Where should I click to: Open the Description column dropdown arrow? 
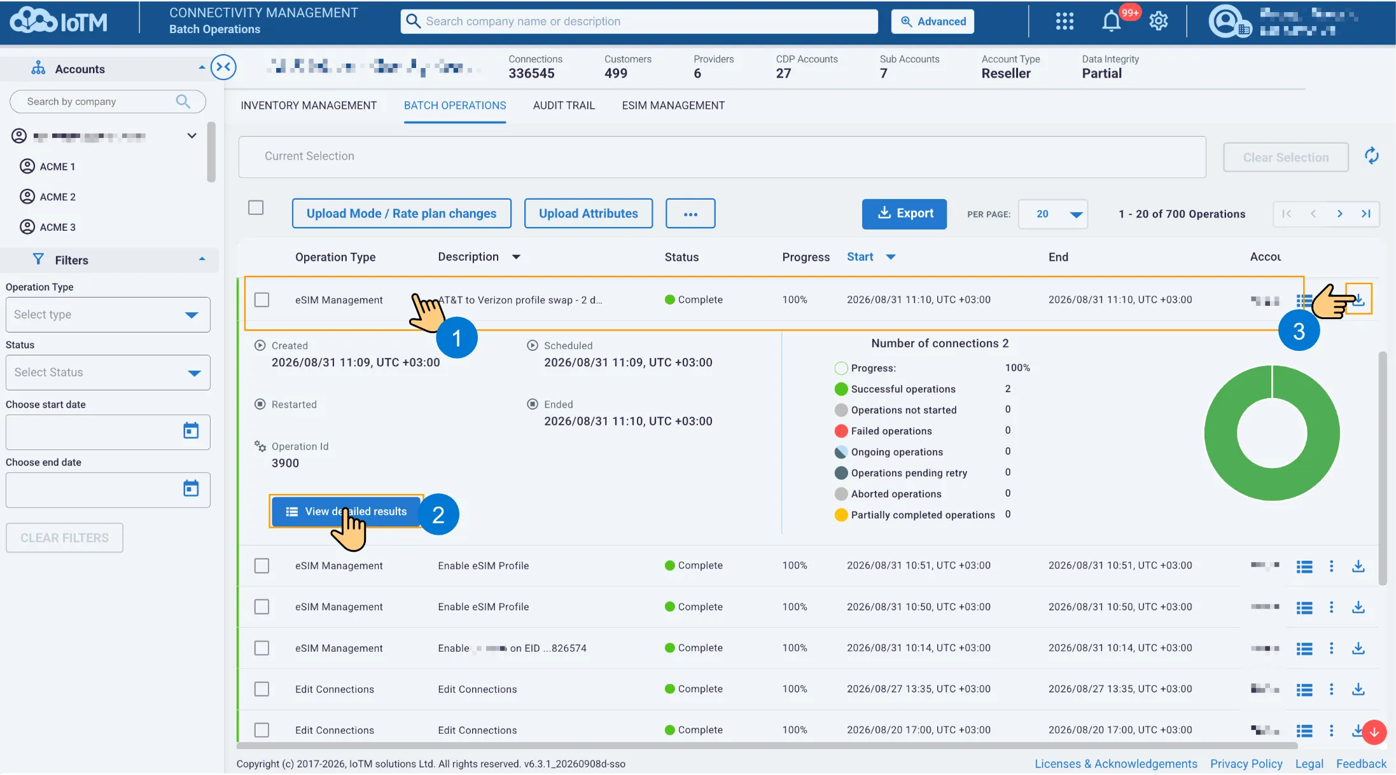pos(516,257)
